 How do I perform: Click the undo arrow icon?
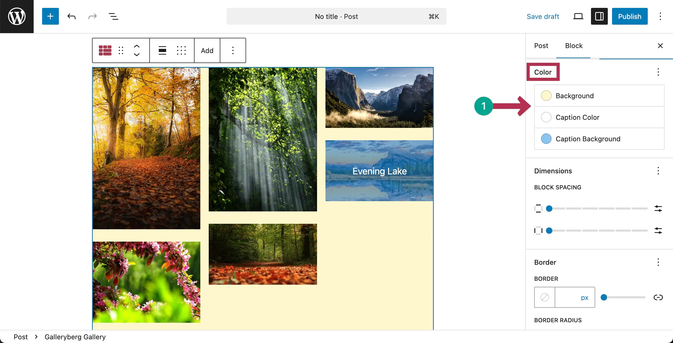[72, 16]
